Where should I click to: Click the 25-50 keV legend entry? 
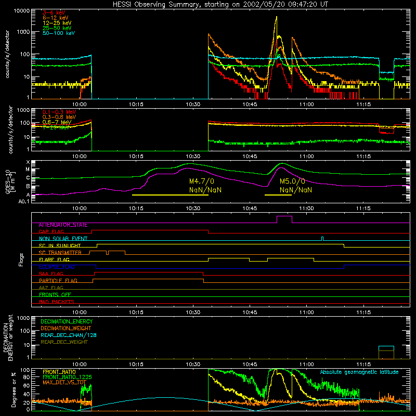point(57,28)
